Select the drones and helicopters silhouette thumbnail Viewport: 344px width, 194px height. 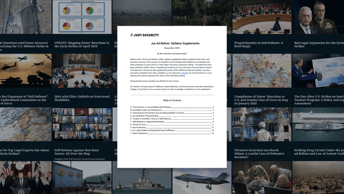tap(25, 71)
